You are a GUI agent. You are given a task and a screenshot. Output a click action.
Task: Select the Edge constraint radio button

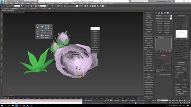[181, 68]
